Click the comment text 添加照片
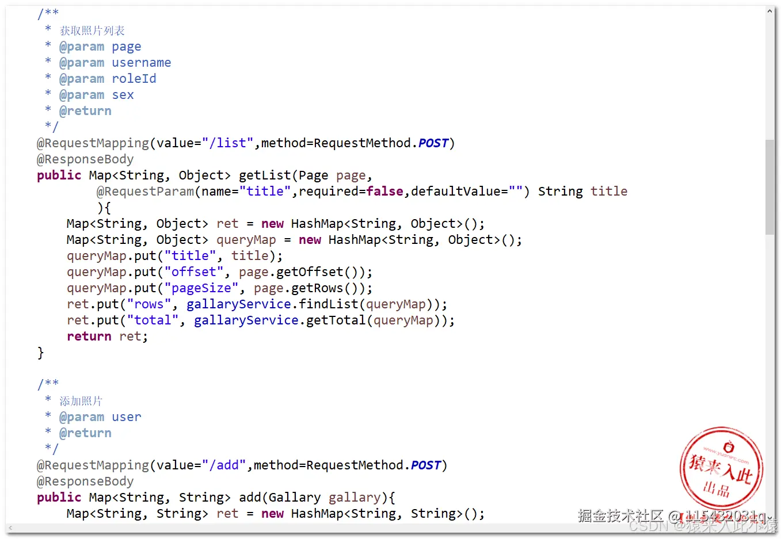781x539 pixels. (x=81, y=401)
